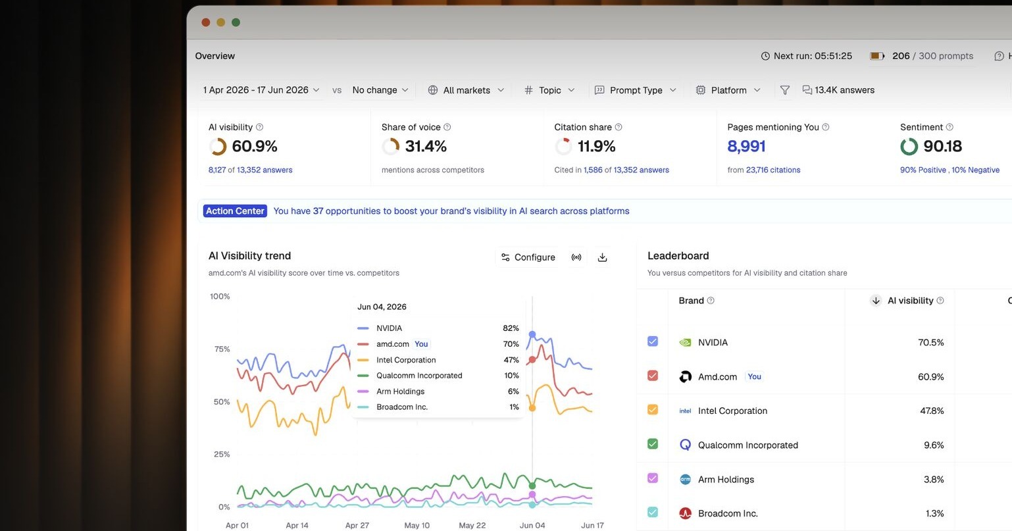Click the prompts usage battery icon
Screen dimensions: 1012x531
tap(877, 56)
